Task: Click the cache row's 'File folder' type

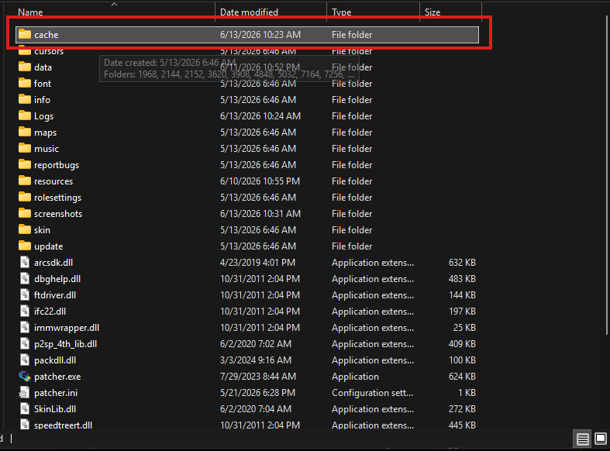Action: click(x=352, y=35)
